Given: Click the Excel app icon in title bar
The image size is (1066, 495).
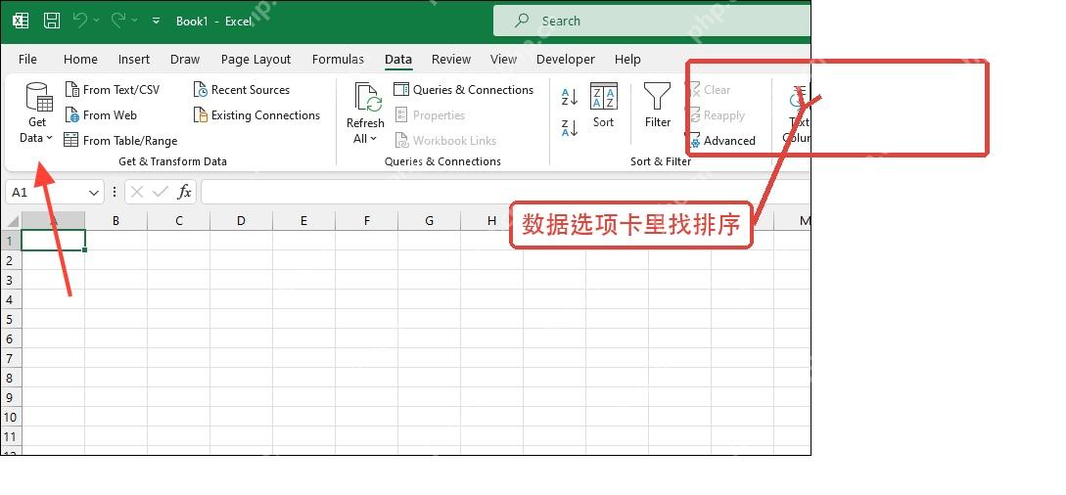Looking at the screenshot, I should tap(20, 21).
